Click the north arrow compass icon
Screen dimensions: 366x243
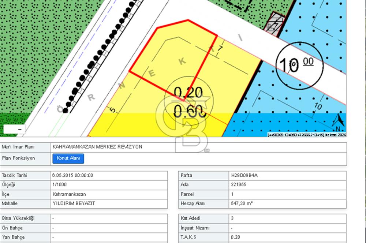338,123
